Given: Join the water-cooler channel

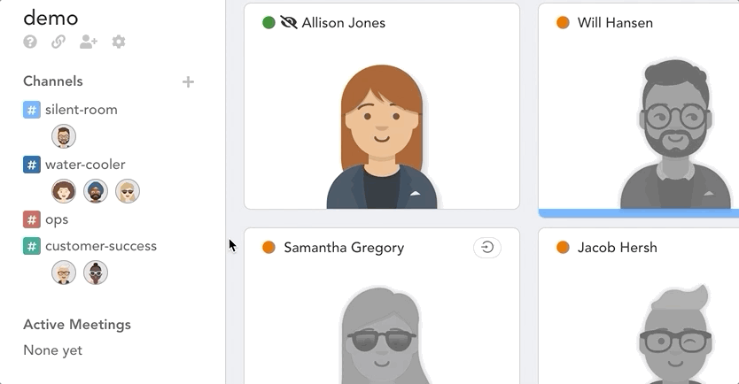Looking at the screenshot, I should click(x=85, y=165).
